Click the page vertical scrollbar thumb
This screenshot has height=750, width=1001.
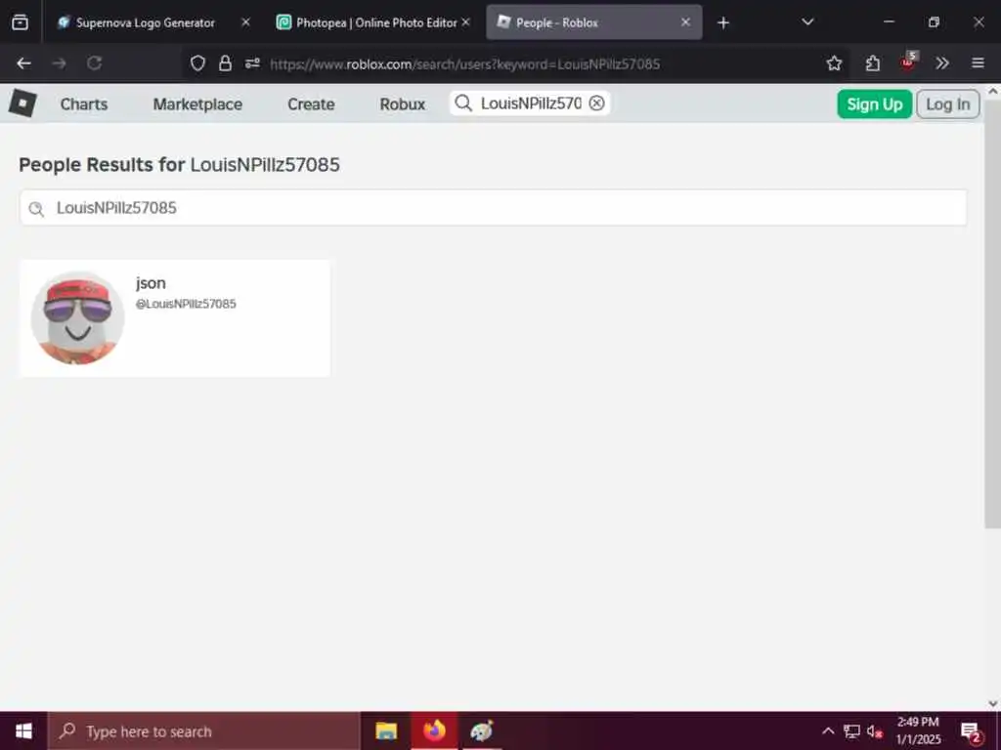[993, 313]
